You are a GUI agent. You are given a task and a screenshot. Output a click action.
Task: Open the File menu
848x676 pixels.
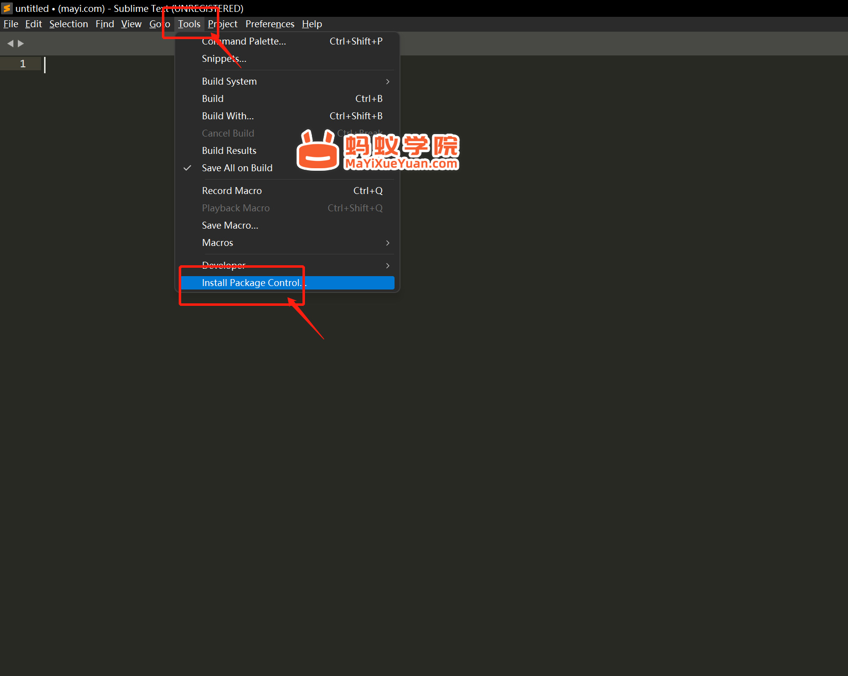(11, 24)
